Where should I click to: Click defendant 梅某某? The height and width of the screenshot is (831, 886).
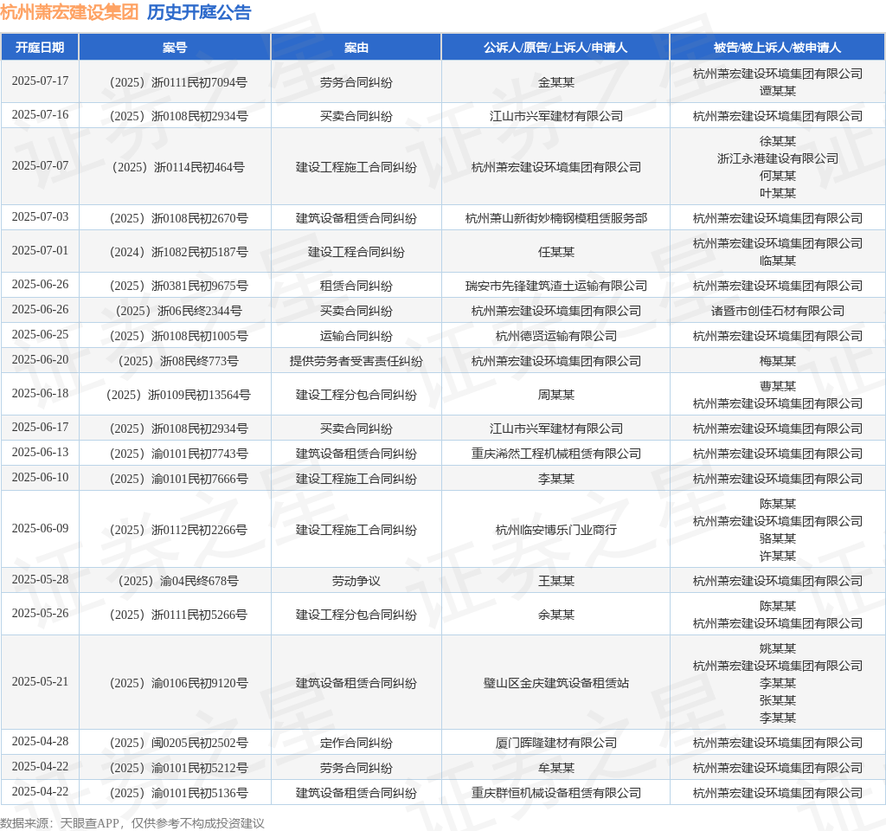tap(778, 361)
